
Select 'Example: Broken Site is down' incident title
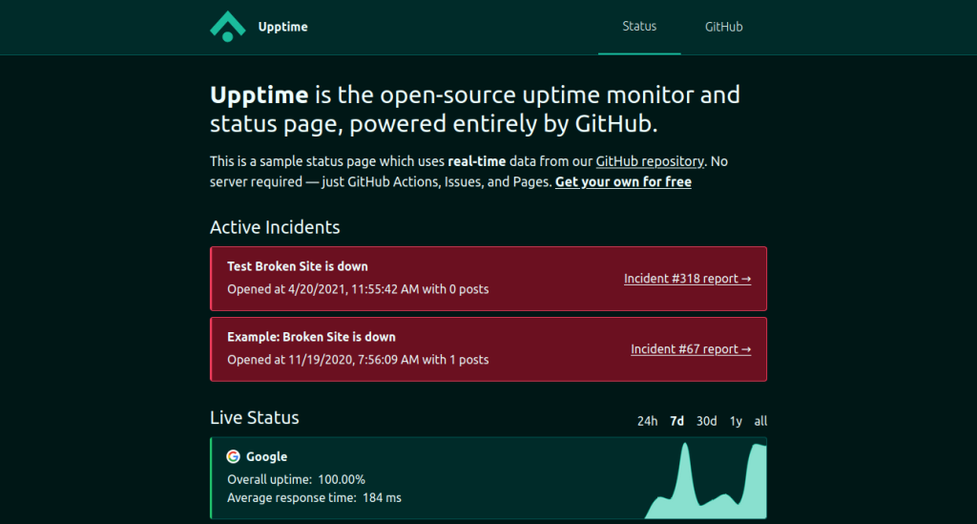pyautogui.click(x=311, y=337)
